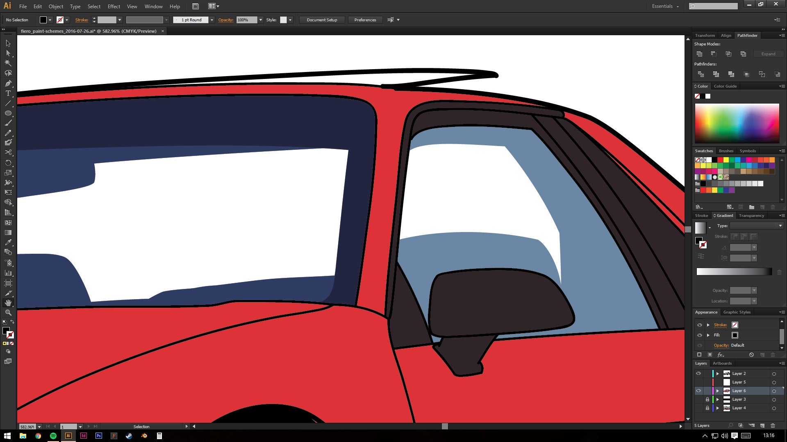Click Clear Appearance icon in Appearance panel
The height and width of the screenshot is (442, 787).
[751, 355]
